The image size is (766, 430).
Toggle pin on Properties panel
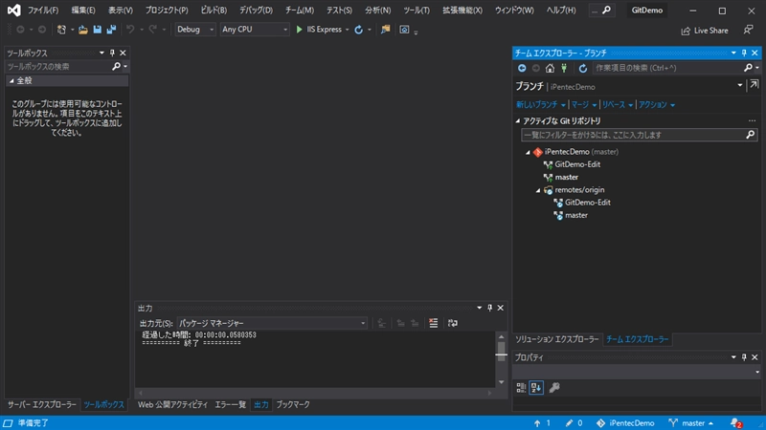pos(744,357)
